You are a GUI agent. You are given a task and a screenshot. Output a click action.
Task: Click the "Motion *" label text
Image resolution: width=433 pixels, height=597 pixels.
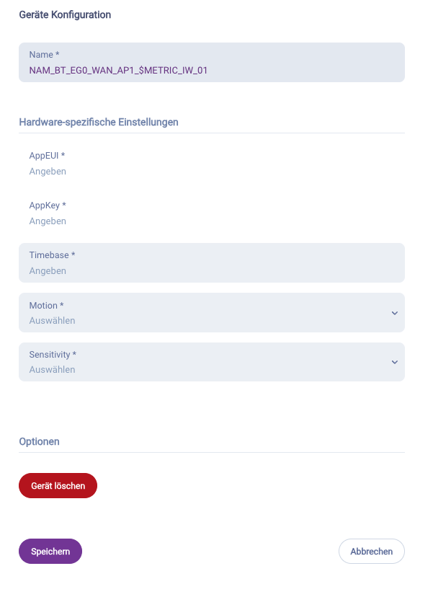47,306
